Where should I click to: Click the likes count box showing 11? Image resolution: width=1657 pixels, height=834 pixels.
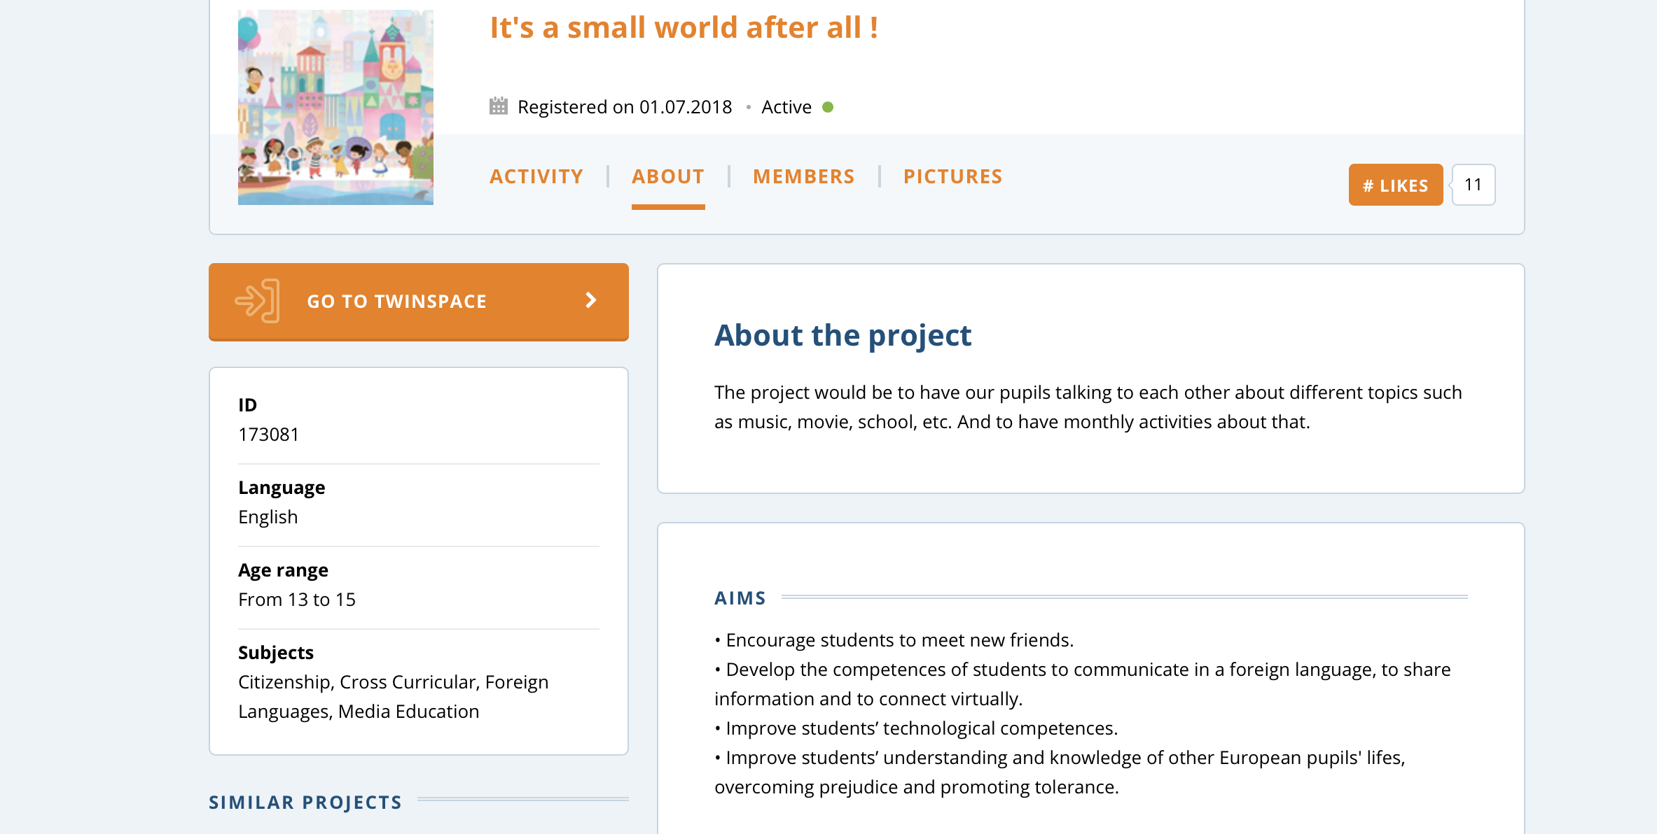click(x=1473, y=185)
